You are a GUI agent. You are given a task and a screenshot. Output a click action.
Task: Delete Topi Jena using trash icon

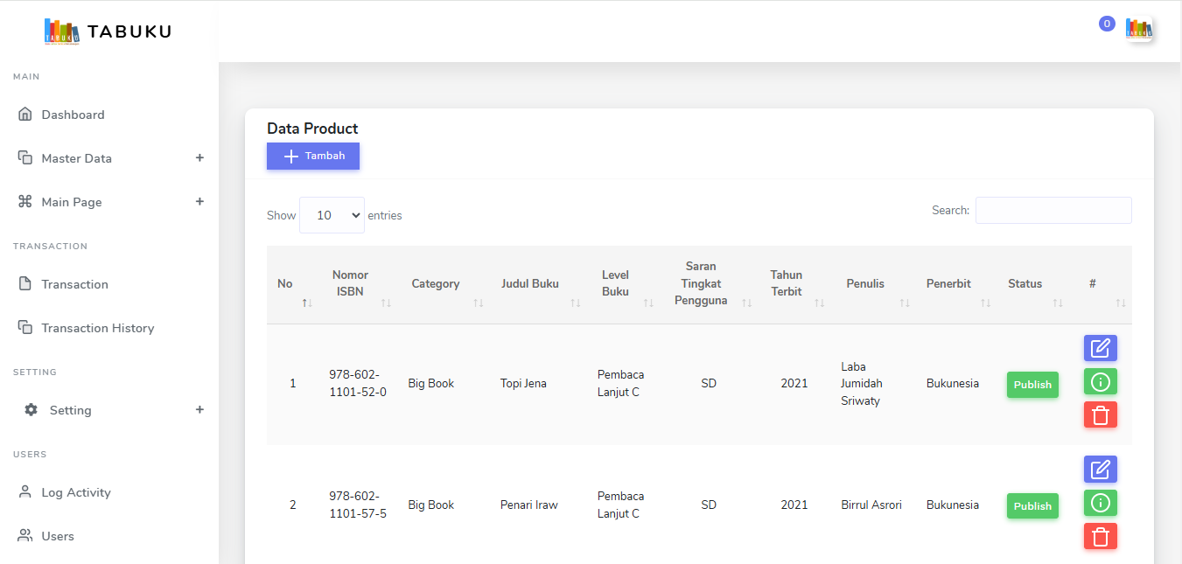(x=1100, y=414)
